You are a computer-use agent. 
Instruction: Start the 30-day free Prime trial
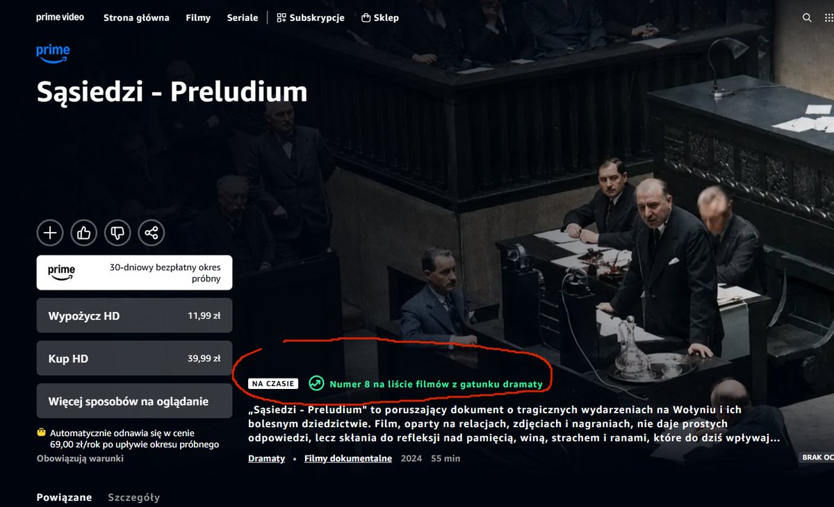coord(134,272)
